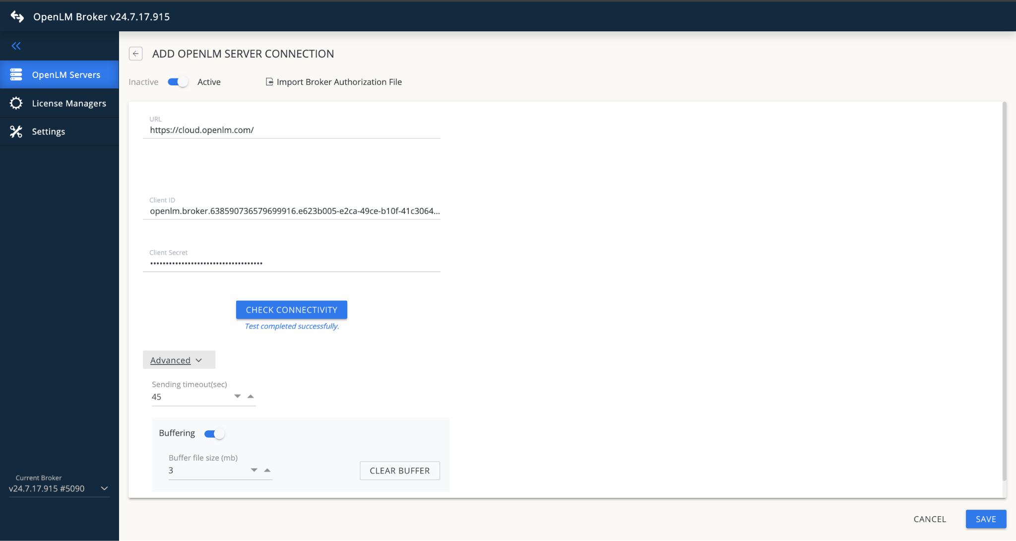Select Settings in the sidebar menu
1016x541 pixels.
click(48, 131)
